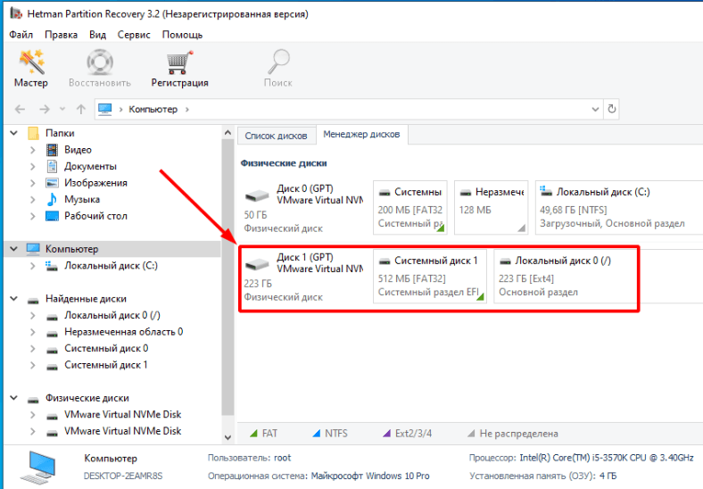Image resolution: width=703 pixels, height=489 pixels.
Task: Open navigation history dropdown arrow
Action: pos(62,109)
